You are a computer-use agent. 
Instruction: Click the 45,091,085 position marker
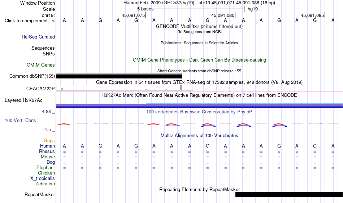tap(312, 15)
